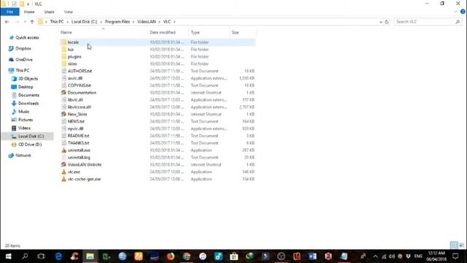Screen dimensions: 467x263
Task: Select axvlc.dll file
Action: point(74,78)
